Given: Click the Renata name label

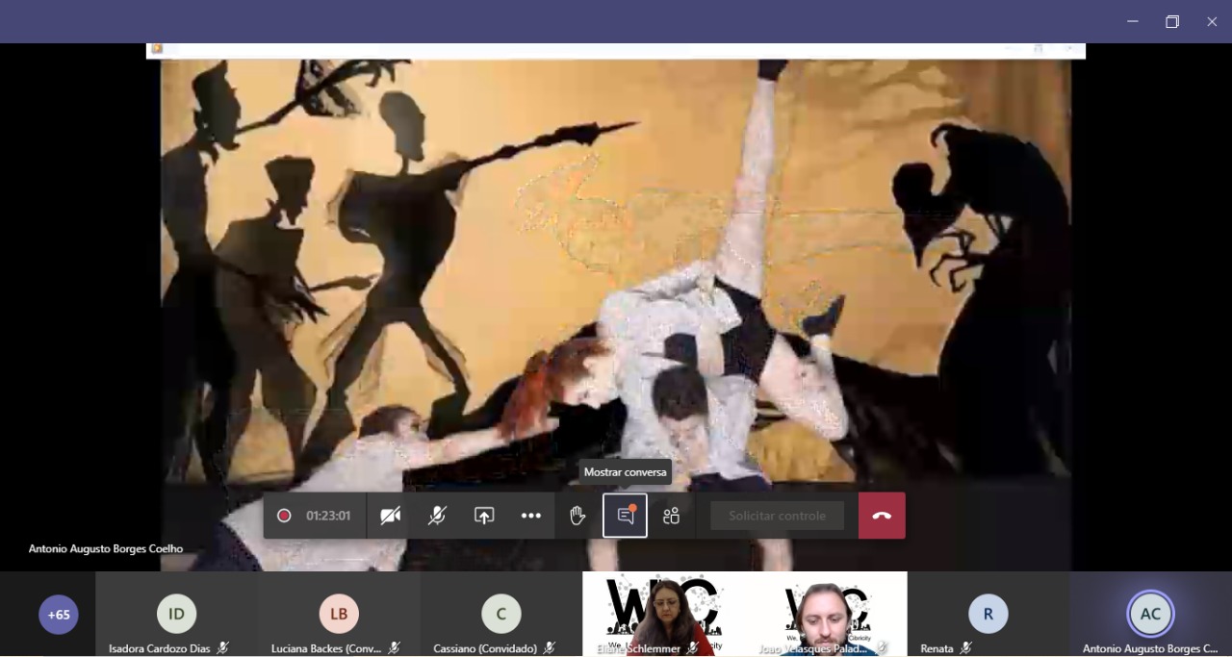Looking at the screenshot, I should [937, 648].
